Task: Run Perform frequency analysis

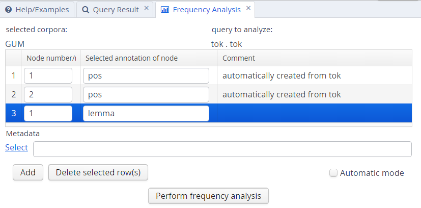Action: (208, 196)
